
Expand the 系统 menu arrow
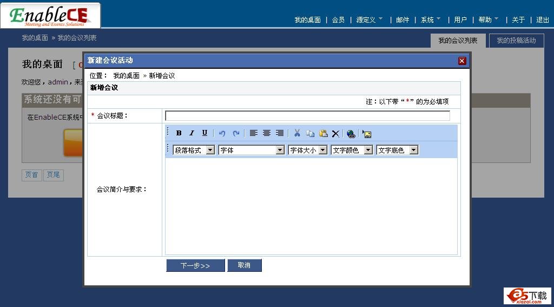pyautogui.click(x=438, y=19)
